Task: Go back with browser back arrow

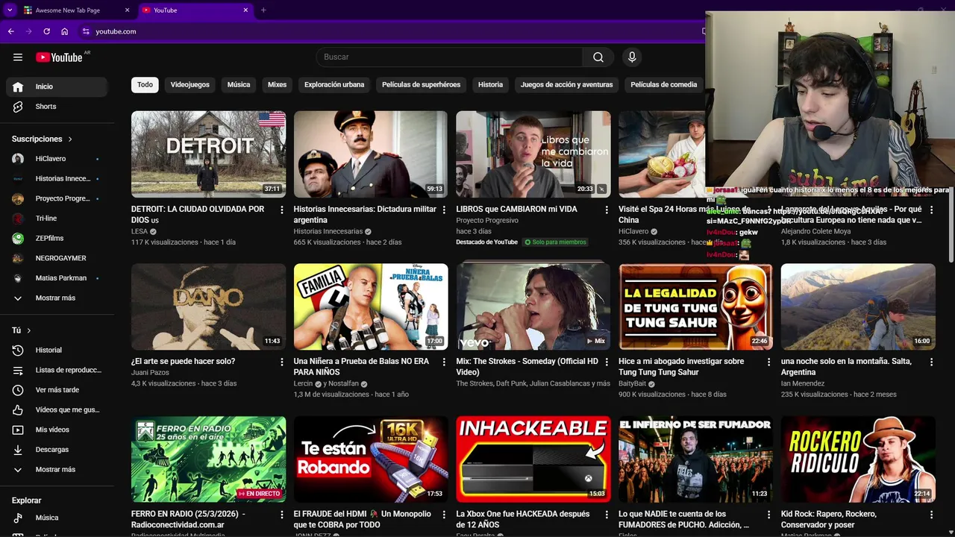Action: (x=10, y=31)
